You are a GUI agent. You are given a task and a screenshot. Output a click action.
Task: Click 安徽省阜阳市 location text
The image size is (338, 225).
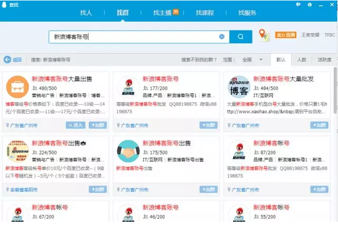24,190
